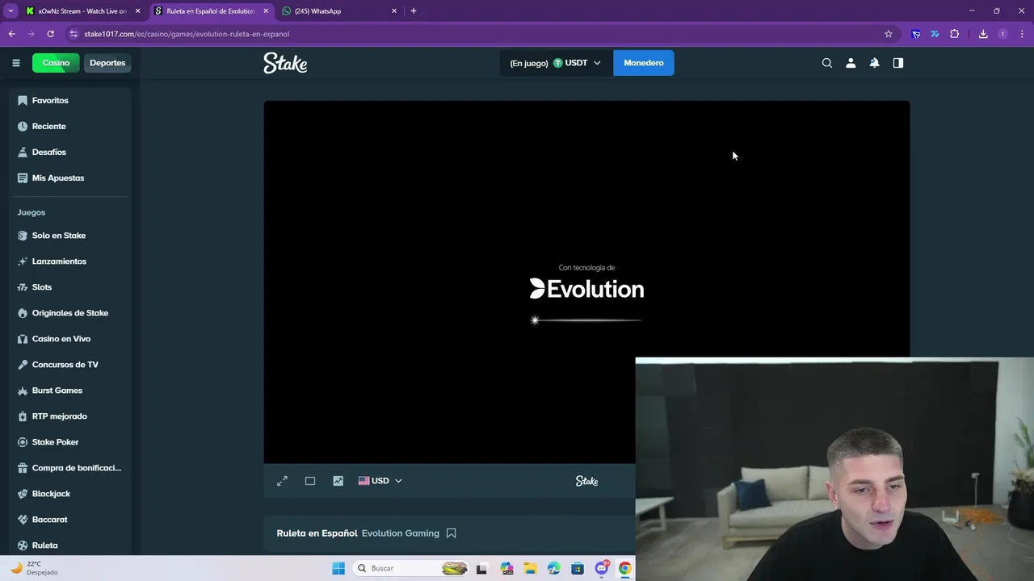The image size is (1034, 581).
Task: Close the WhatsApp browser tab
Action: (x=394, y=11)
